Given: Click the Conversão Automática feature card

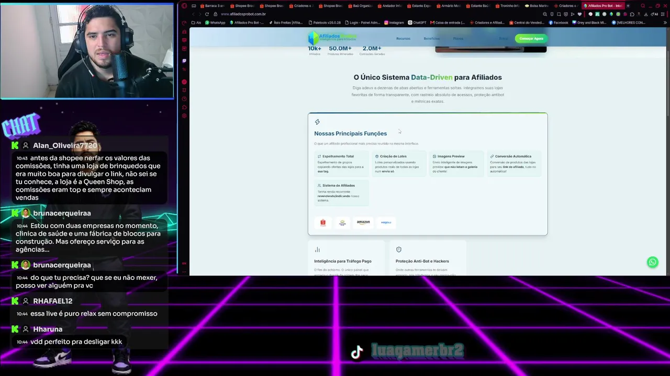Looking at the screenshot, I should [514, 164].
